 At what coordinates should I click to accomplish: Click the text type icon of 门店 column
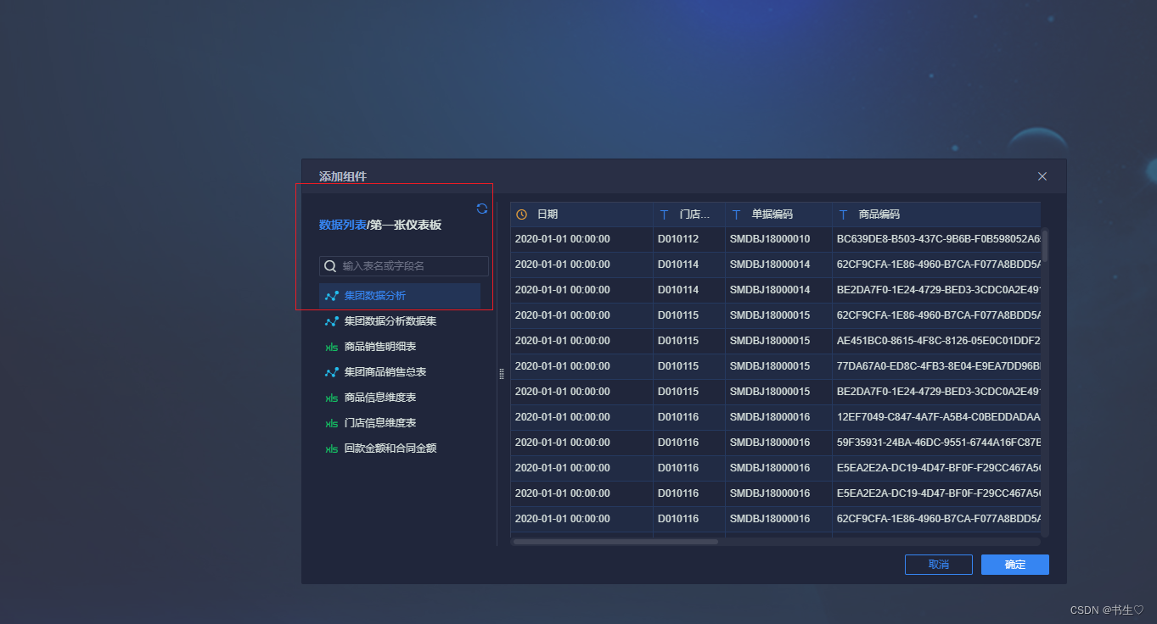pos(664,214)
